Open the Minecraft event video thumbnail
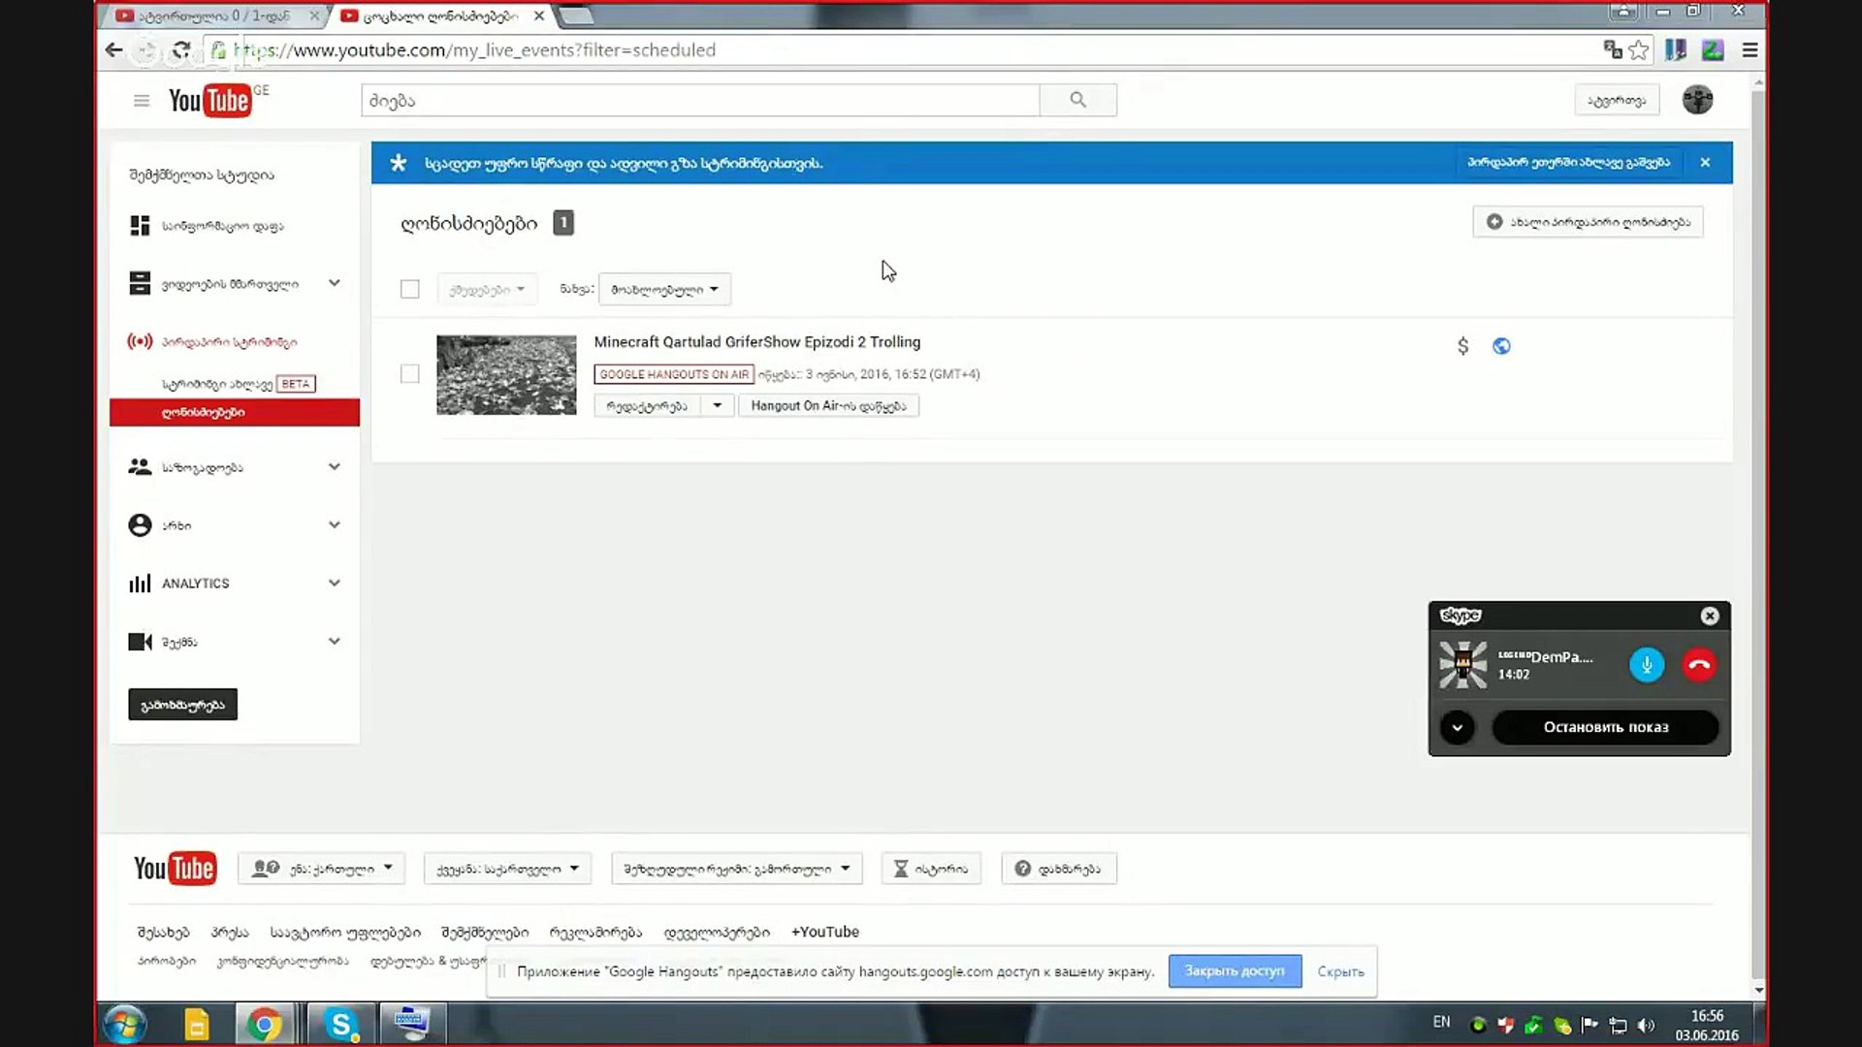Viewport: 1862px width, 1047px height. [x=506, y=375]
